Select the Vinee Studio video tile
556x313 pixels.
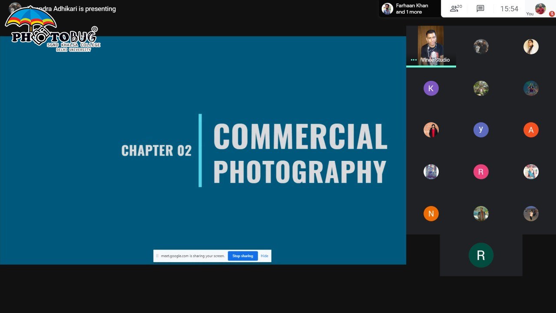tap(430, 45)
